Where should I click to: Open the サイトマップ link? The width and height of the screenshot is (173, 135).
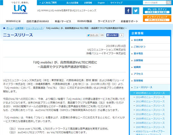(117, 3)
